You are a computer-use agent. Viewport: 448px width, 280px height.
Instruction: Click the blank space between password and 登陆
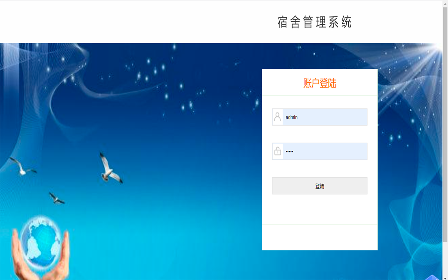point(320,168)
